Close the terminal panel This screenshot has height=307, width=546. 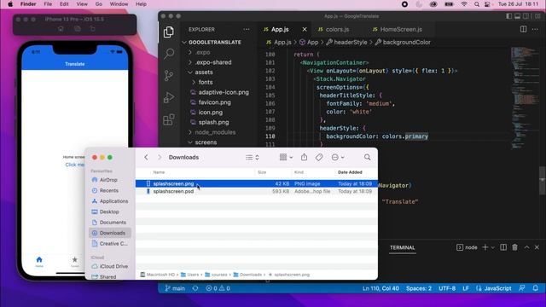coord(537,247)
